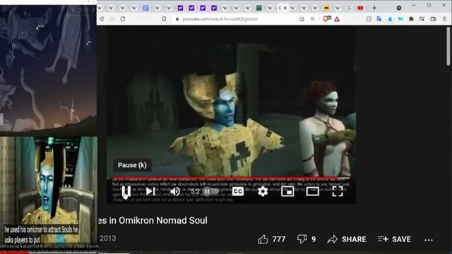Screen dimensions: 452x254
Task: Enable theater mode
Action: pyautogui.click(x=312, y=191)
